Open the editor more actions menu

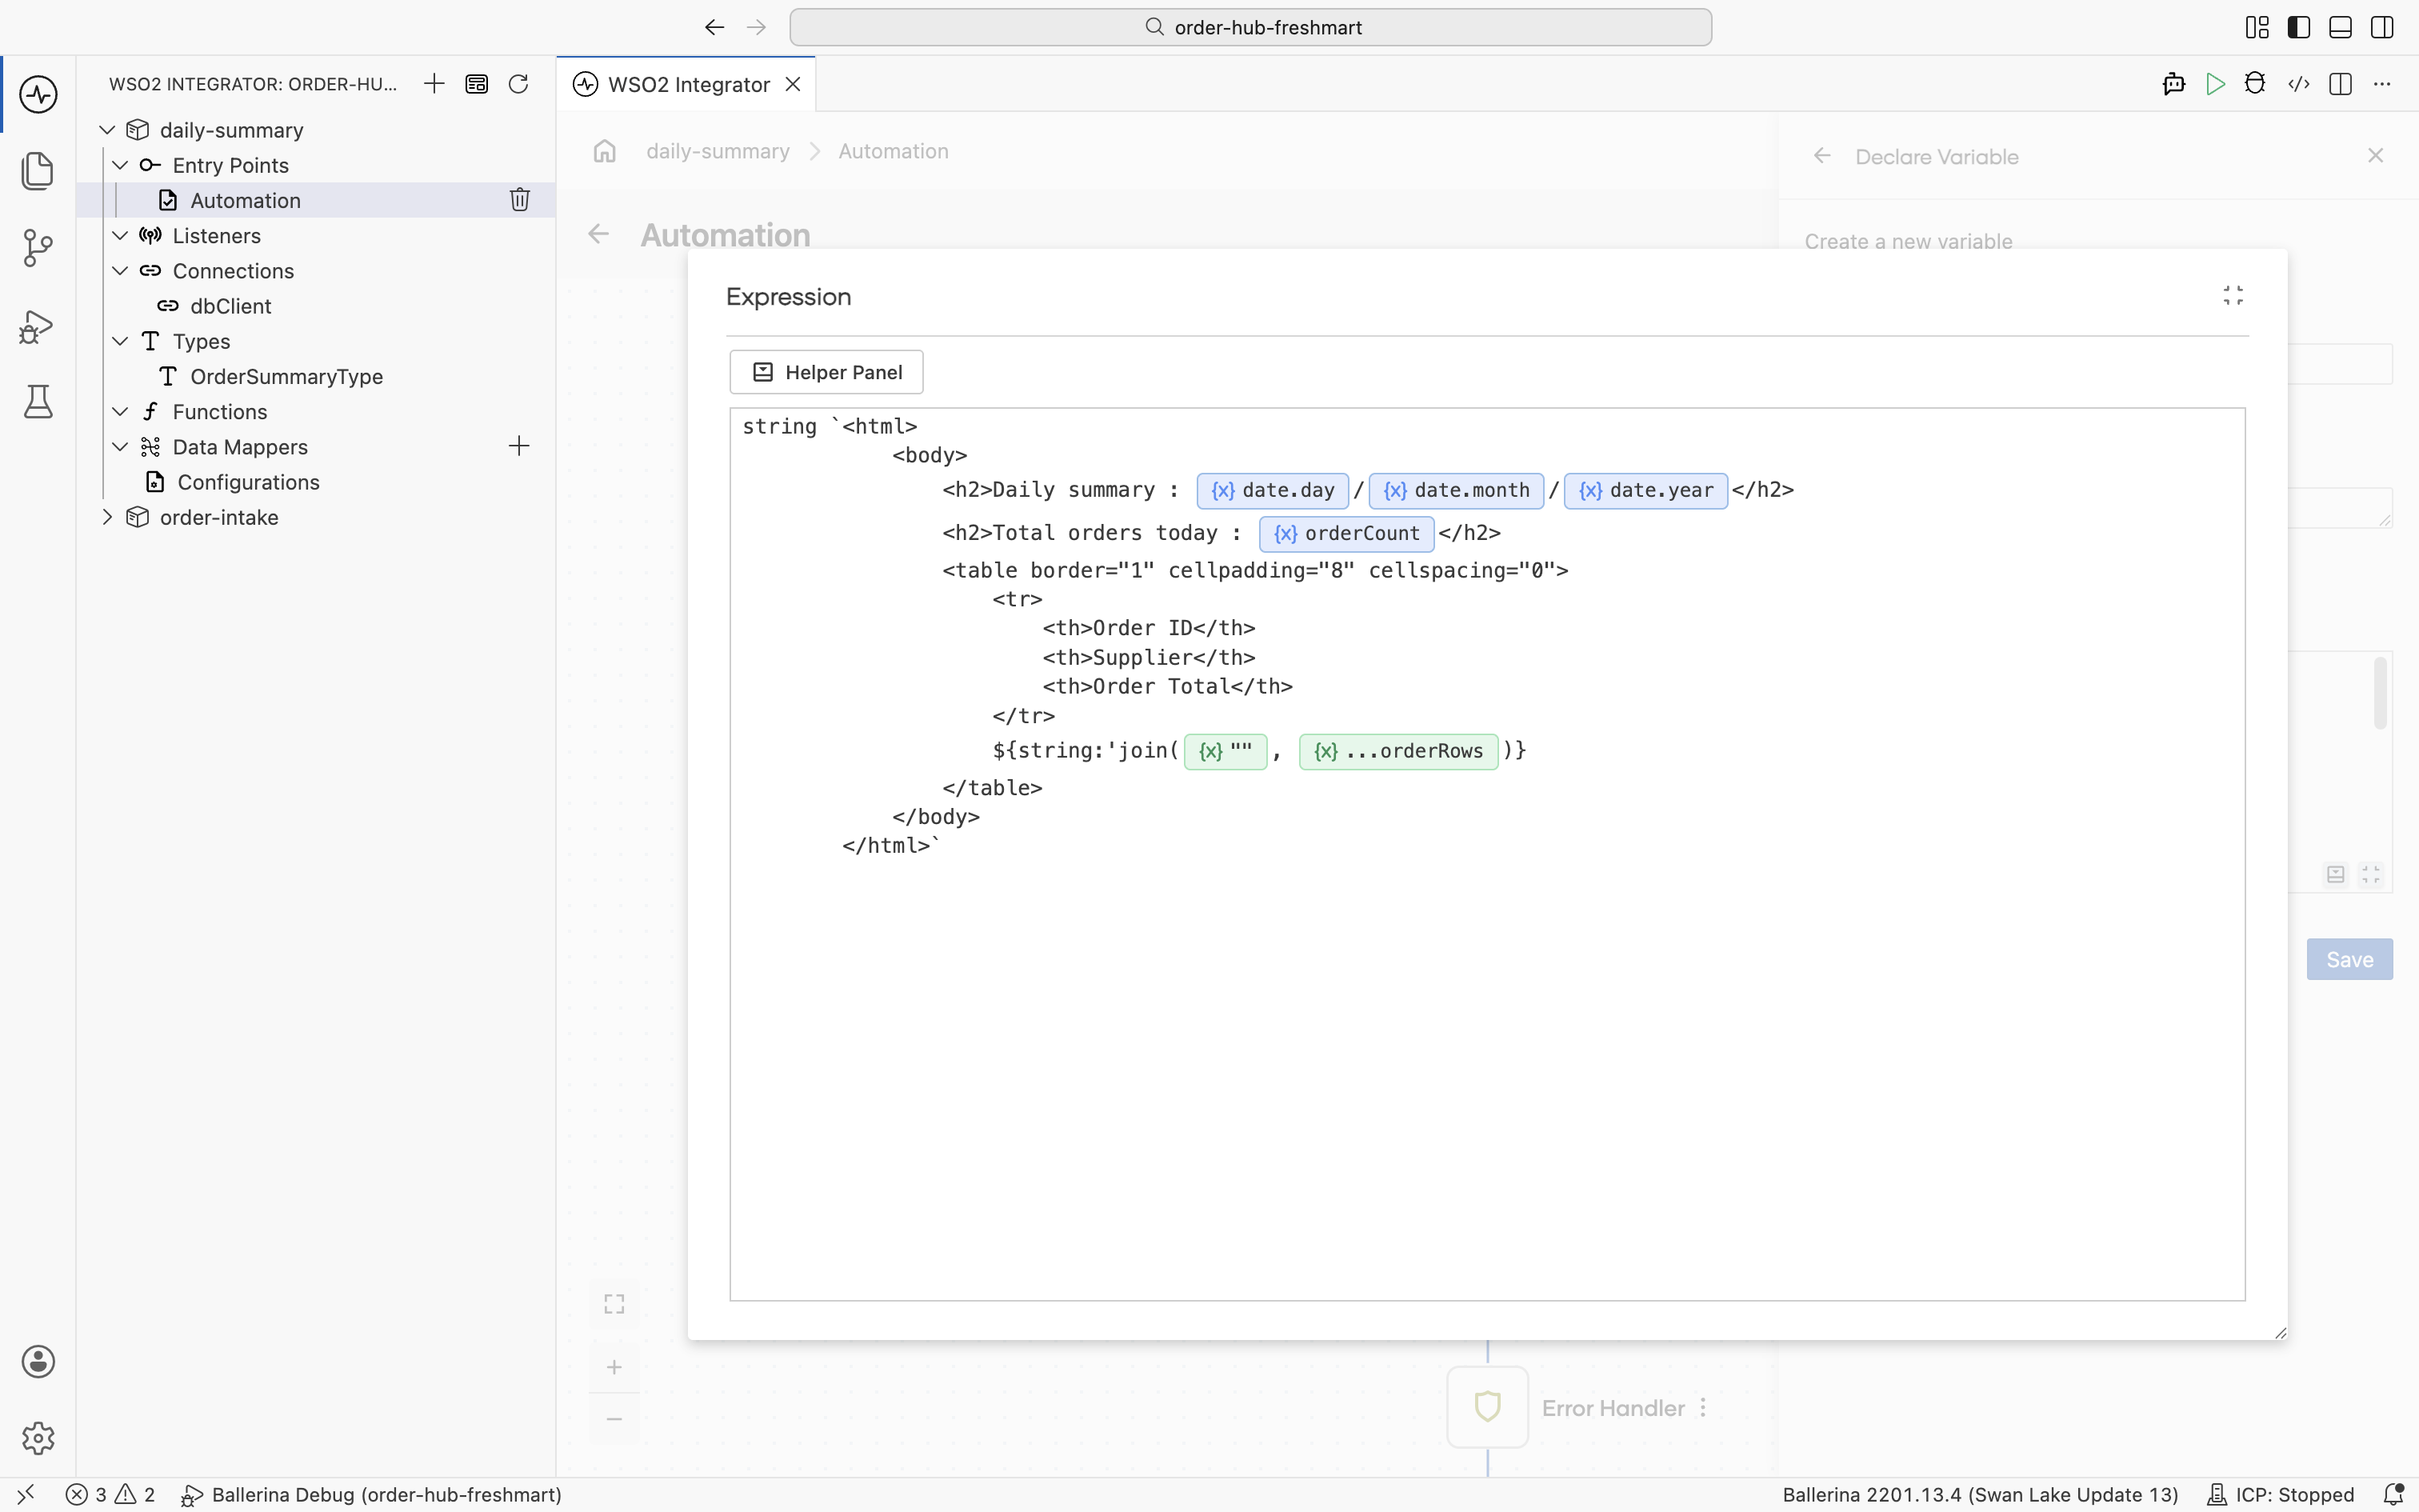click(x=2382, y=84)
